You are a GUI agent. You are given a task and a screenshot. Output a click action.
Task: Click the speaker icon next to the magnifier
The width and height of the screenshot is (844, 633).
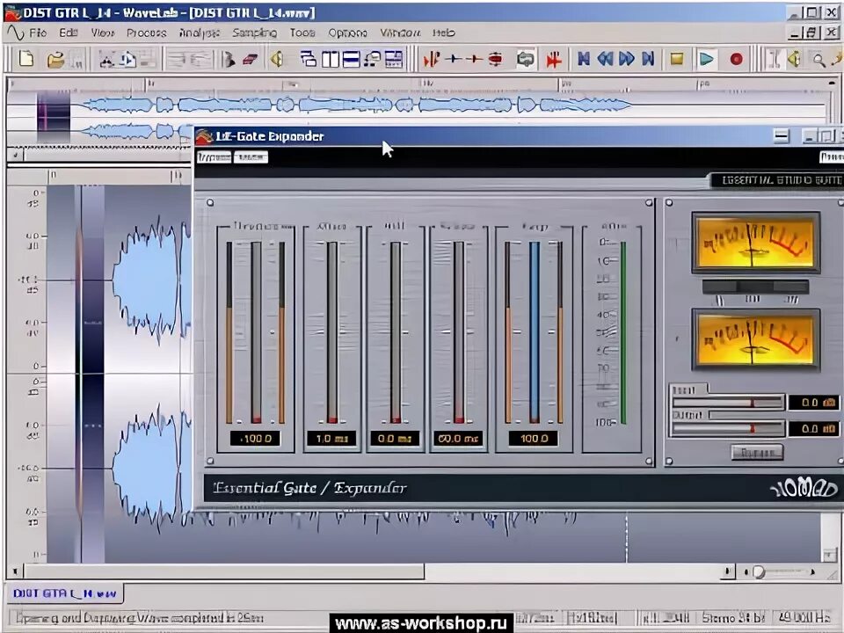[x=795, y=59]
